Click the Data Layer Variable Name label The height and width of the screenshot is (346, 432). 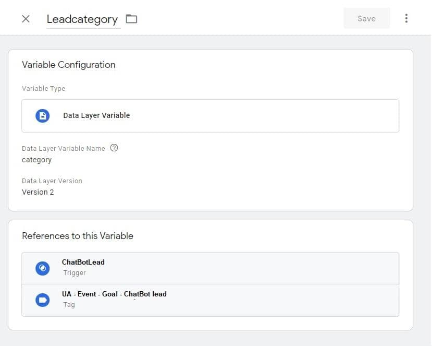pyautogui.click(x=64, y=148)
